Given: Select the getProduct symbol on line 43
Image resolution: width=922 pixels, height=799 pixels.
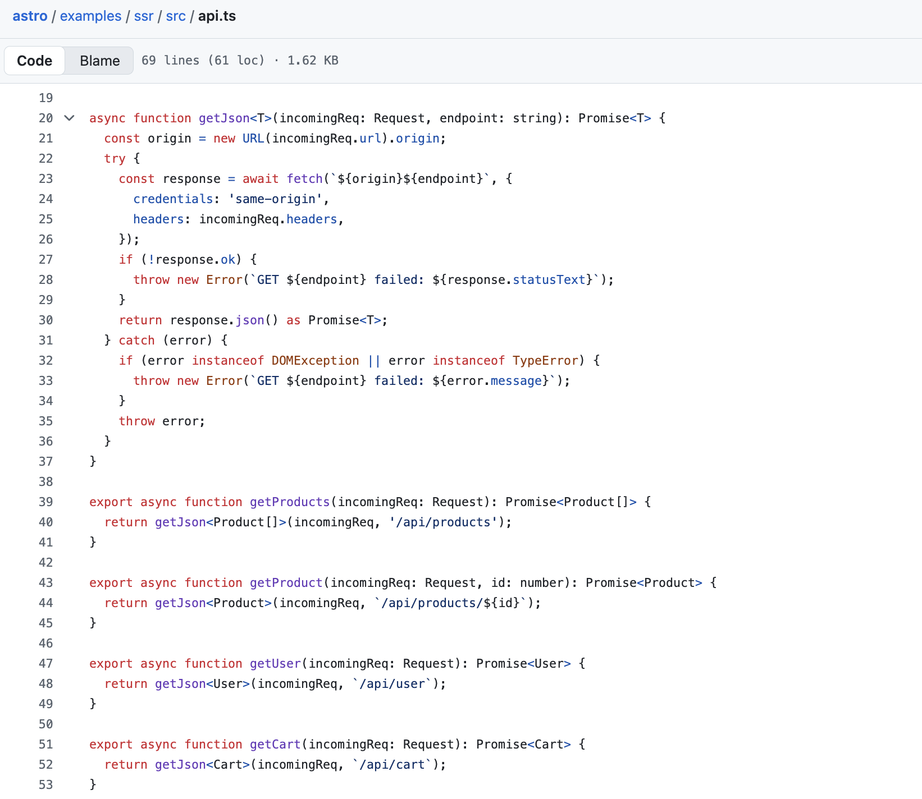Looking at the screenshot, I should click(286, 583).
